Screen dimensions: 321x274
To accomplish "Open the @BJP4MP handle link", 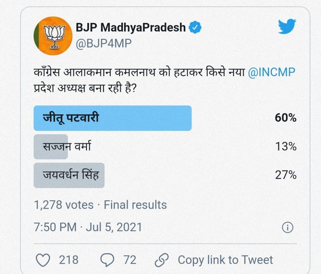I will click(x=104, y=44).
